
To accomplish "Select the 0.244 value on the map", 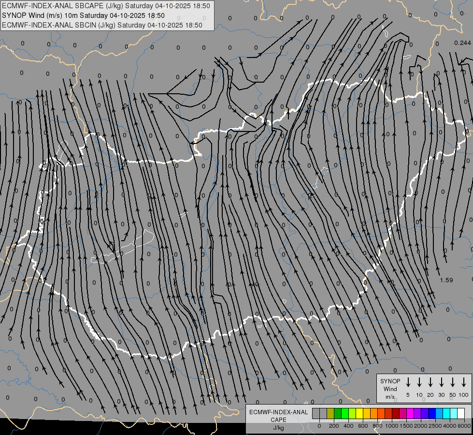I will click(x=462, y=43).
